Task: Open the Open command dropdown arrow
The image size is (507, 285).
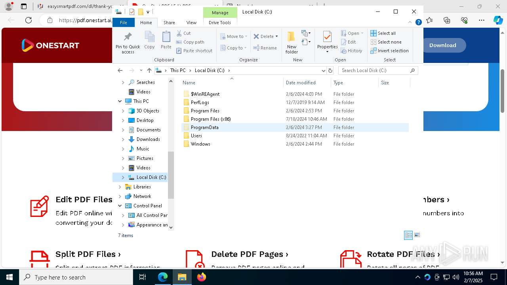Action: click(362, 33)
